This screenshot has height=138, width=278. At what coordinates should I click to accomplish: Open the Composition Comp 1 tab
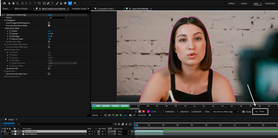(106, 8)
